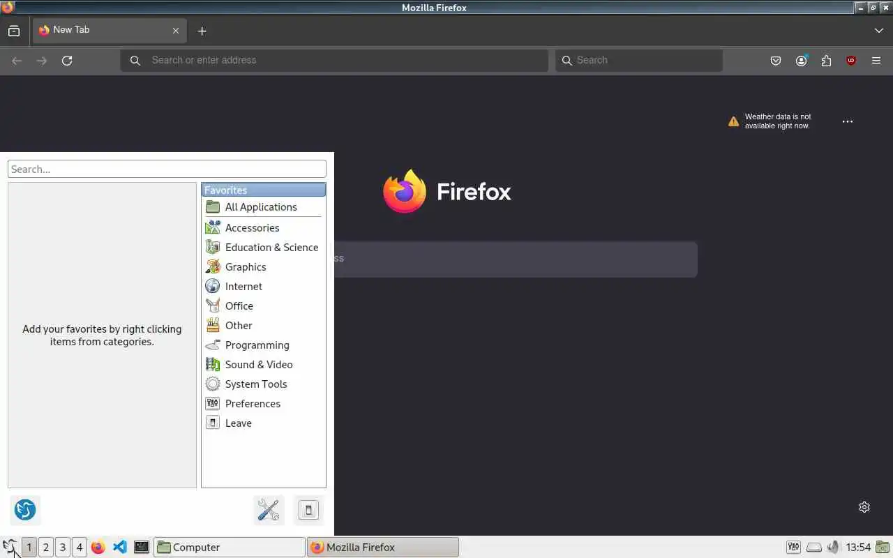Switch to desktop 4
The height and width of the screenshot is (558, 893).
click(x=80, y=548)
